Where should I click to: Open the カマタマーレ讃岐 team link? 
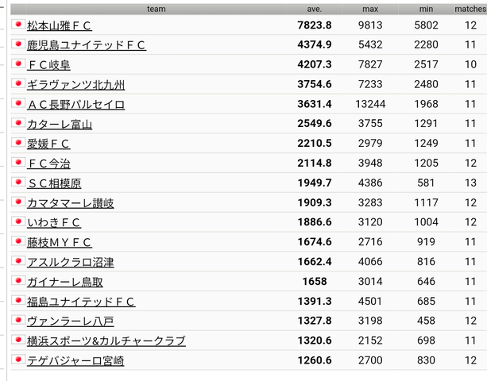click(x=70, y=203)
